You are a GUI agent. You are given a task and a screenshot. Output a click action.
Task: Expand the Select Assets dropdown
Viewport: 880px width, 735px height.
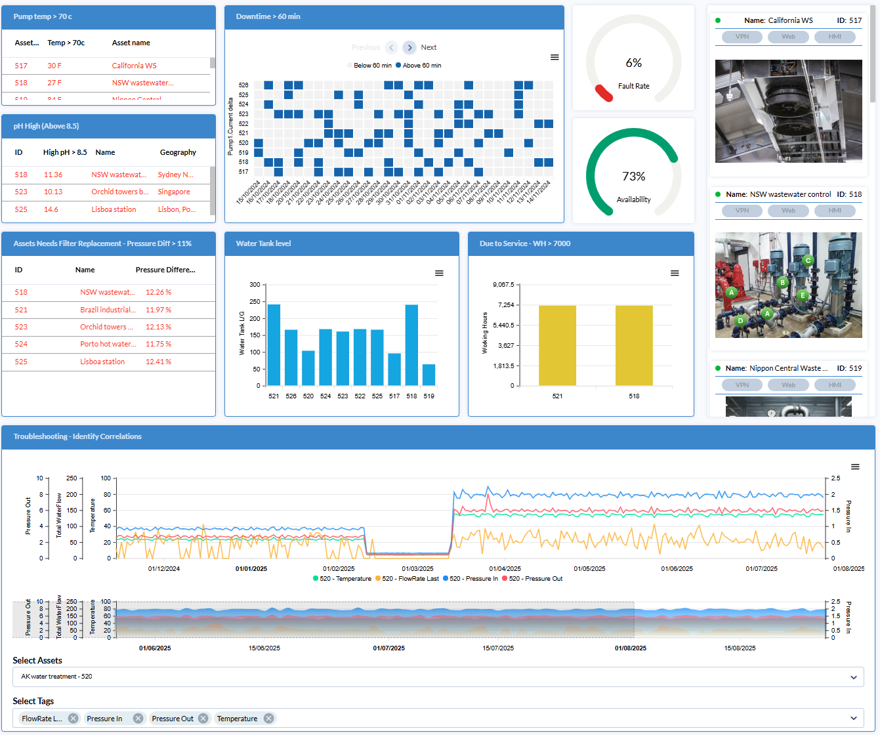(x=853, y=677)
